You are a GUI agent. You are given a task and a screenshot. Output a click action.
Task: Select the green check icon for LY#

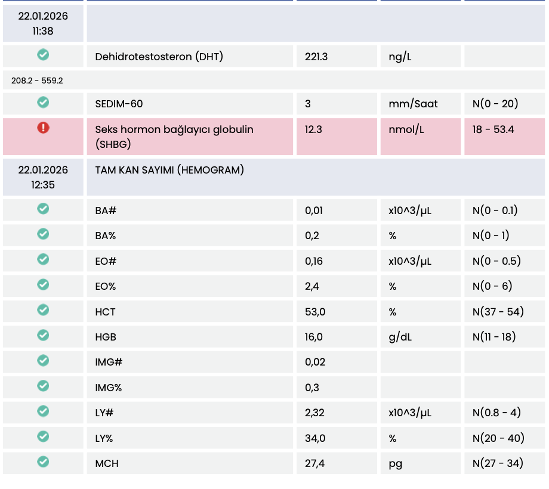[43, 411]
